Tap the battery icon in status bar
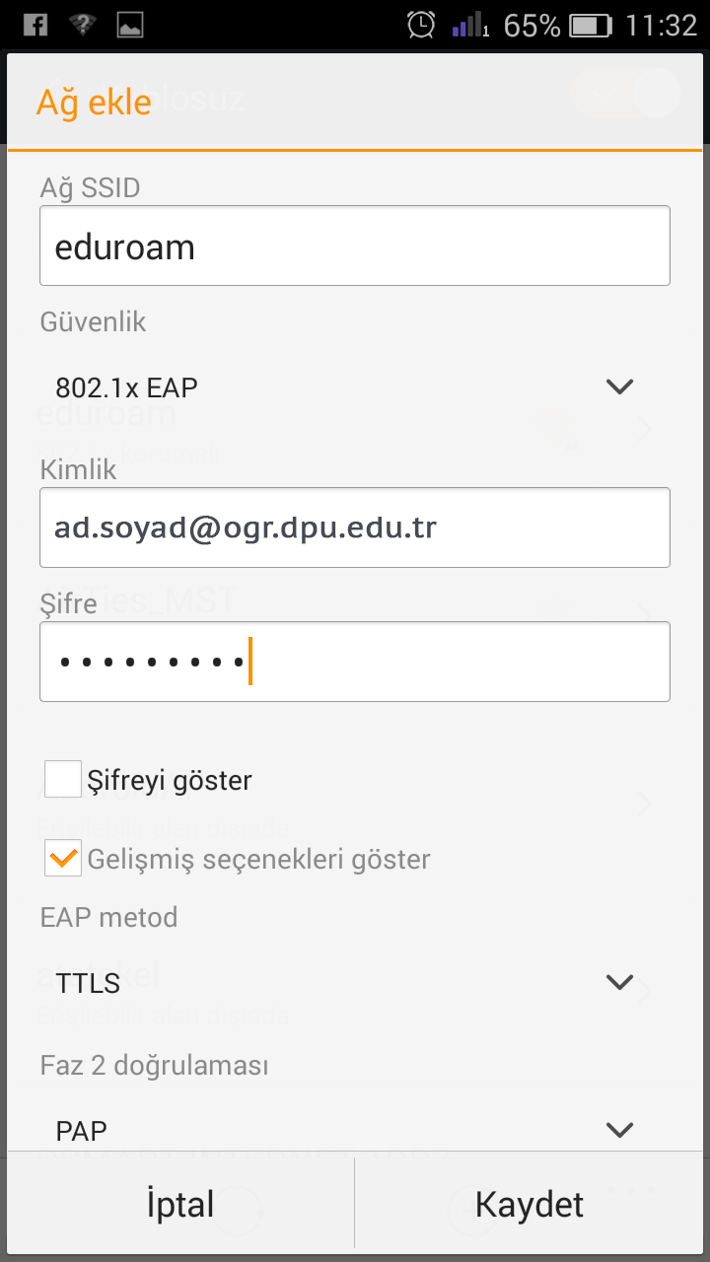Viewport: 710px width, 1262px height. pos(591,26)
